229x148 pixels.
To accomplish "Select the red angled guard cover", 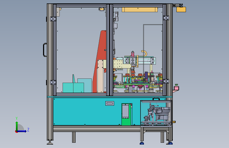I will [x=100, y=61].
